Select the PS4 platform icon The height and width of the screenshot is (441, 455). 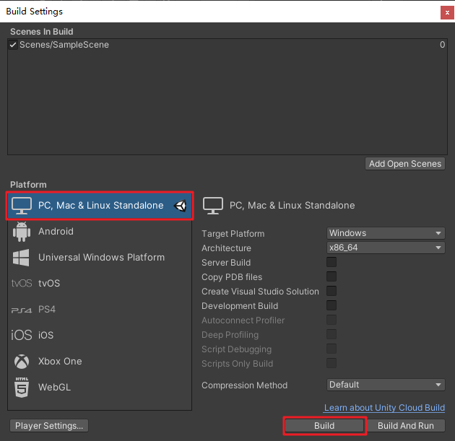[22, 310]
